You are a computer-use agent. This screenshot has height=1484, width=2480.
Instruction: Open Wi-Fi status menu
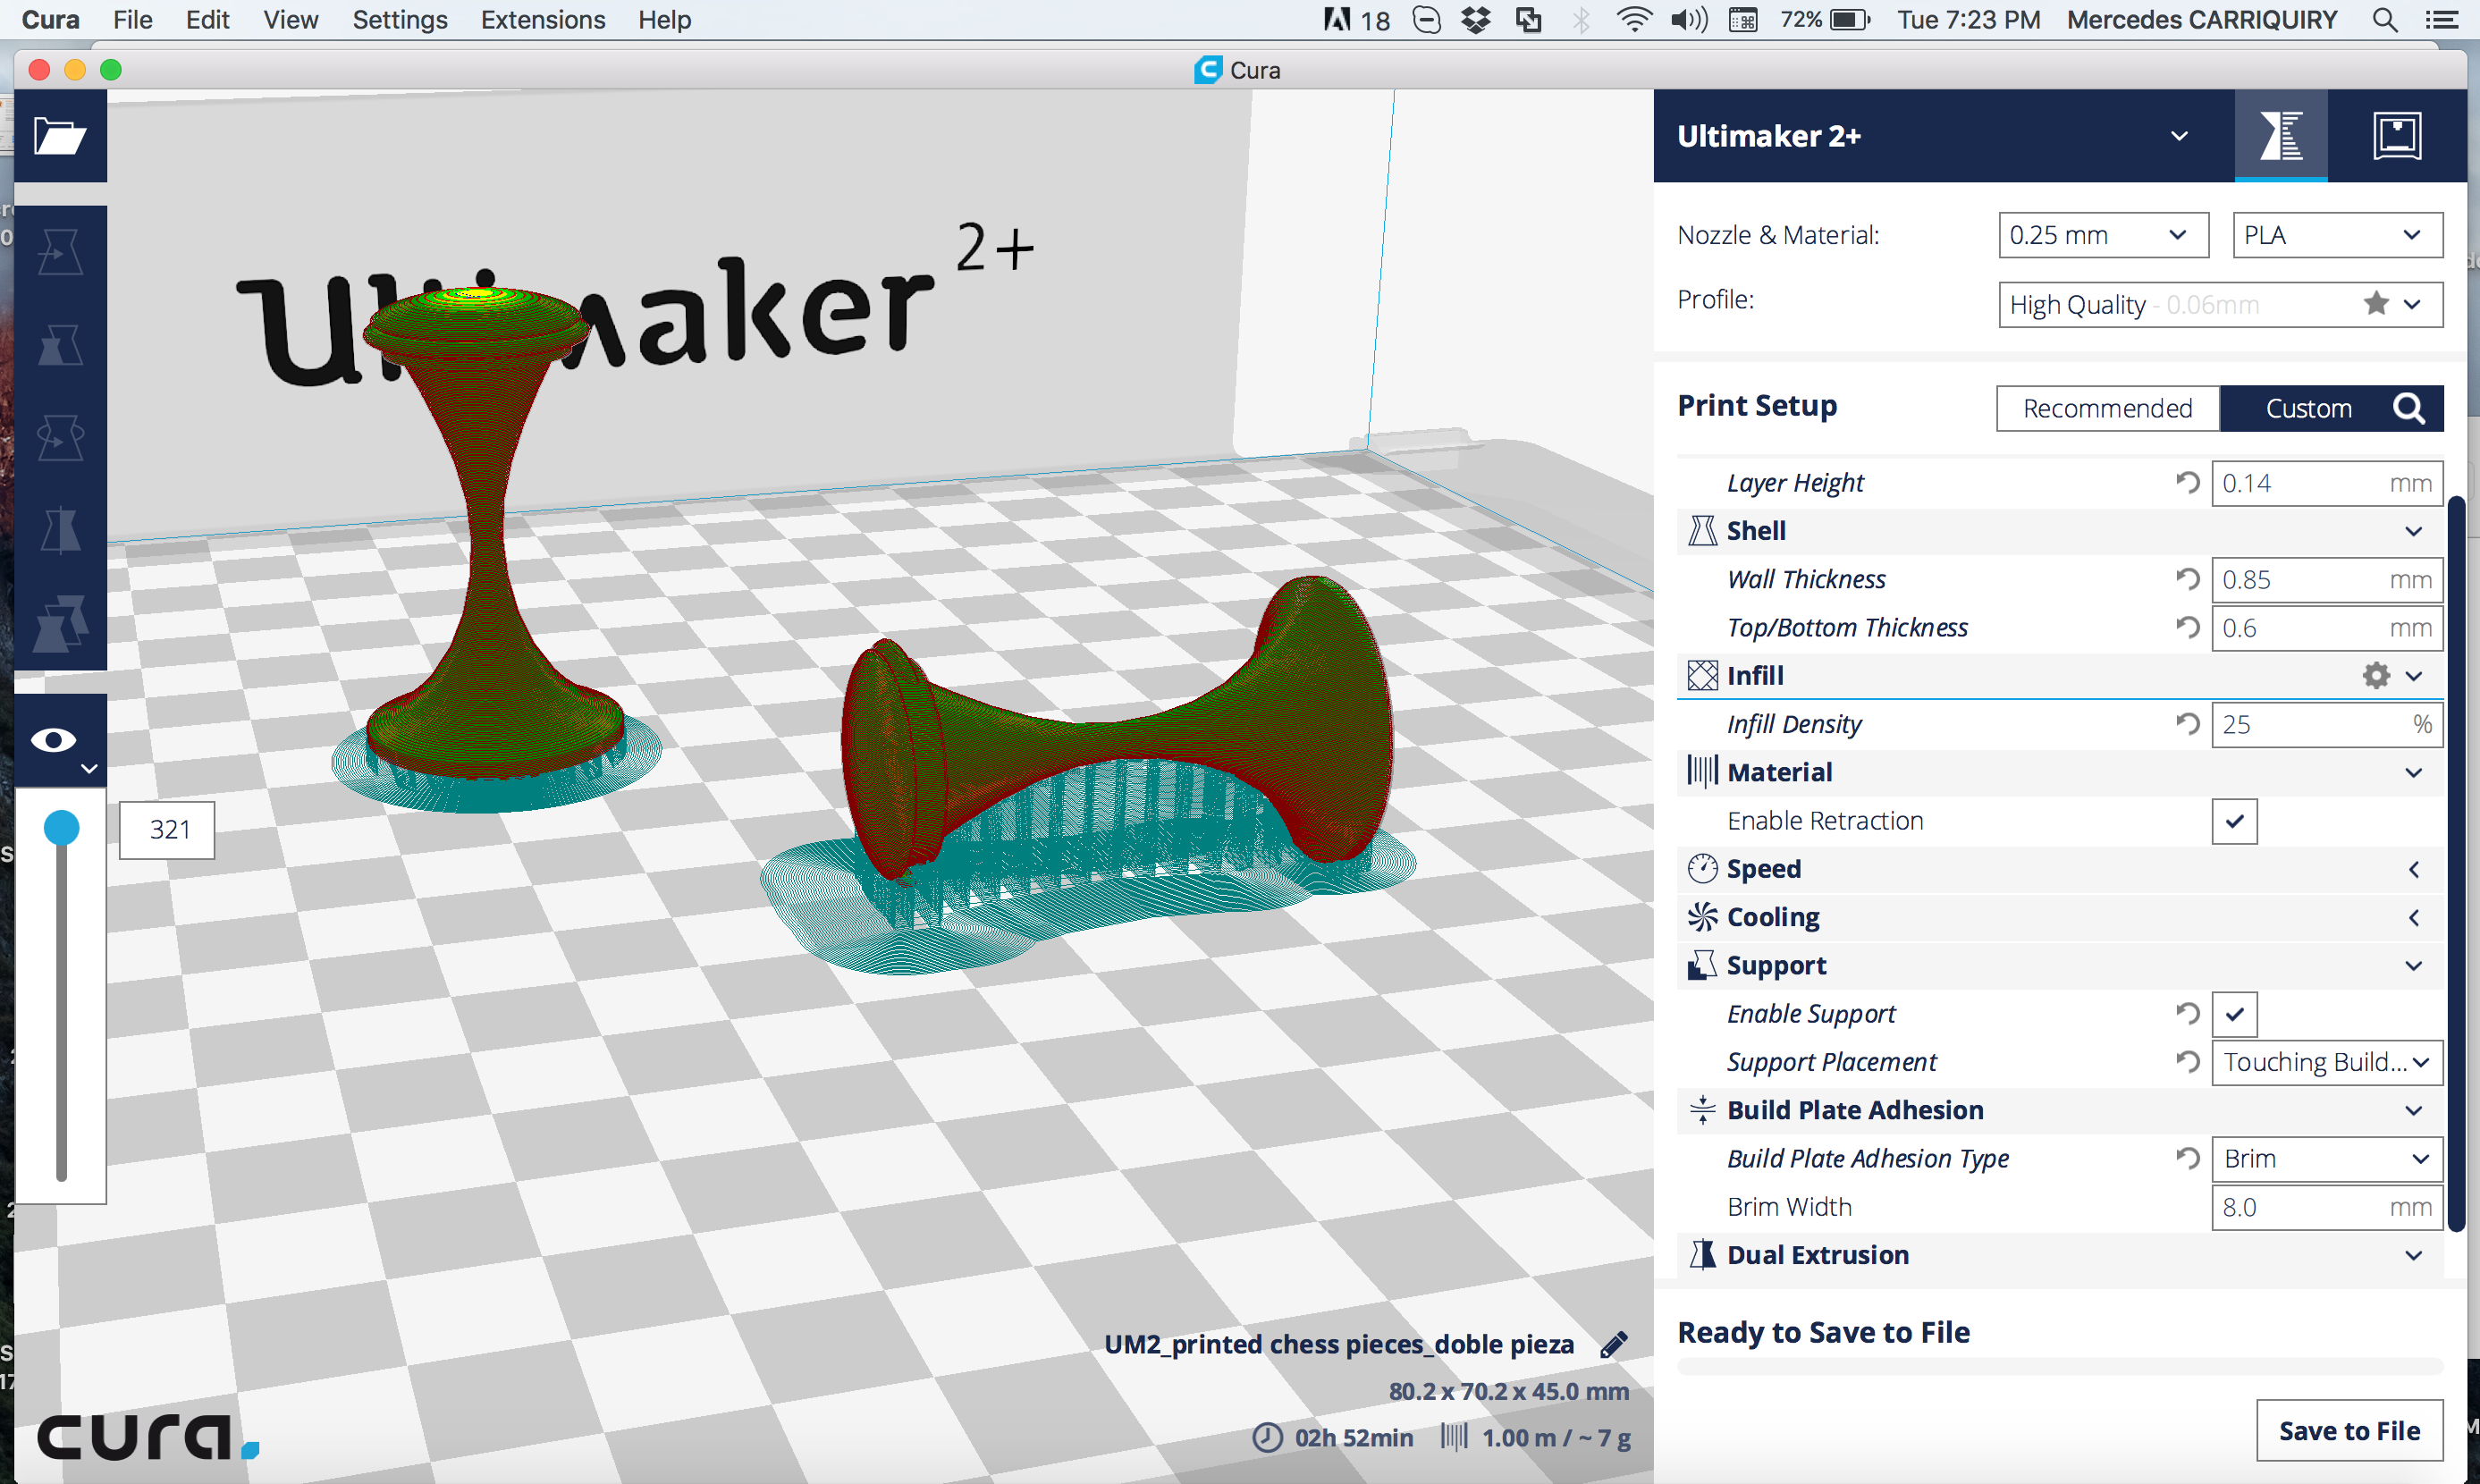click(1633, 20)
